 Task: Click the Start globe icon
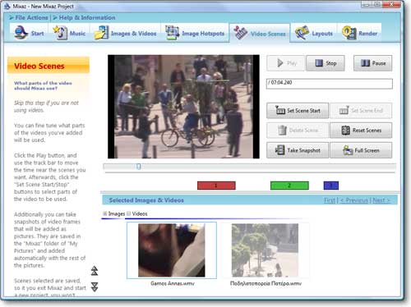(21, 33)
